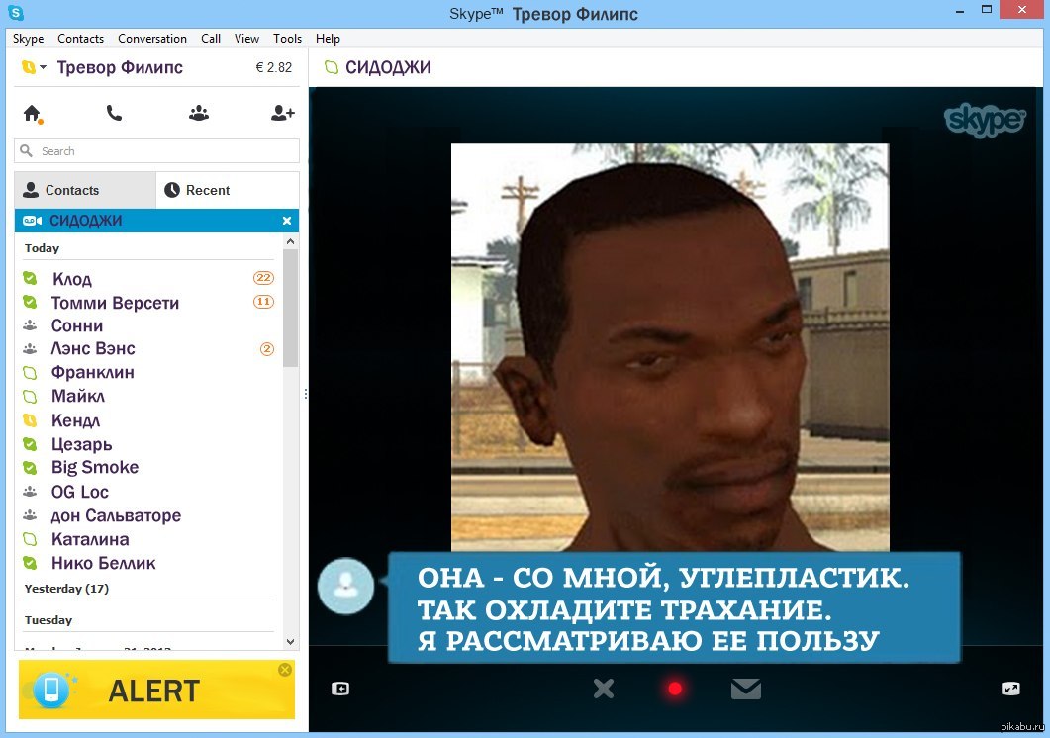Expand the Tuesday group
The image size is (1050, 738).
click(48, 620)
